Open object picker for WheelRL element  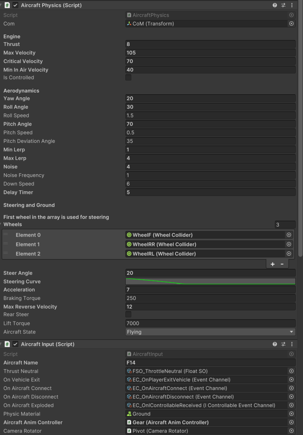point(289,254)
